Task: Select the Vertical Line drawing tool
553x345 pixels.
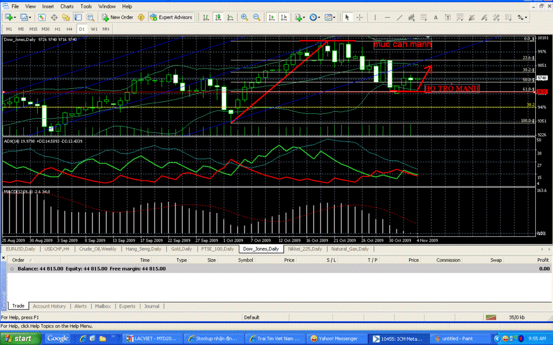Action: (375, 17)
